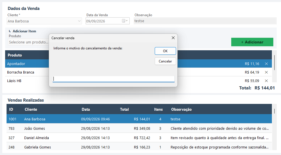Viewport: 281px width, 155px height.
Task: Sort by the Observação column header
Action: [181, 109]
